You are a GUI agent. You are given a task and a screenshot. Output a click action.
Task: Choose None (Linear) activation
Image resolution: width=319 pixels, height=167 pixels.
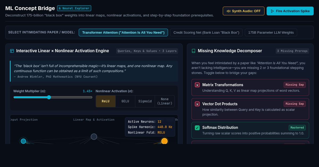click(x=165, y=101)
